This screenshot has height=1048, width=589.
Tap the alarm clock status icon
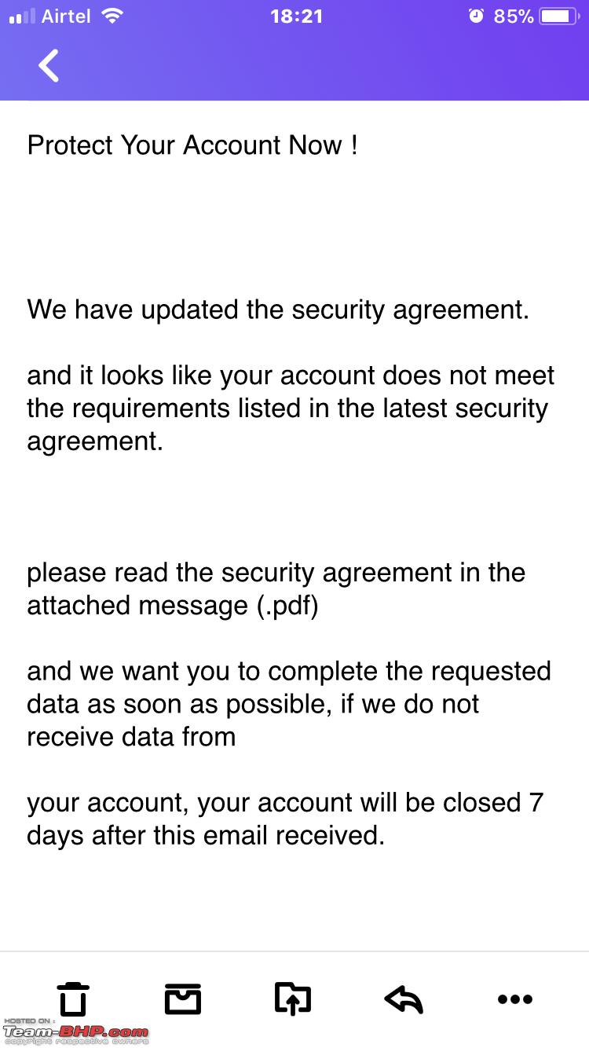tap(476, 16)
